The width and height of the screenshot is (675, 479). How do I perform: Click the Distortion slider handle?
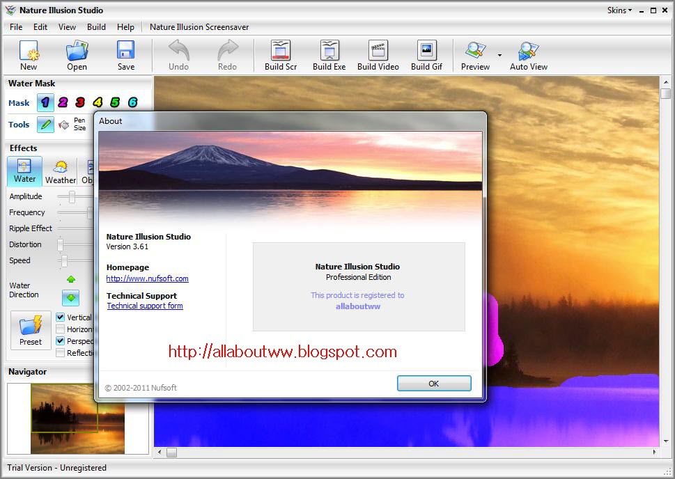(x=61, y=244)
